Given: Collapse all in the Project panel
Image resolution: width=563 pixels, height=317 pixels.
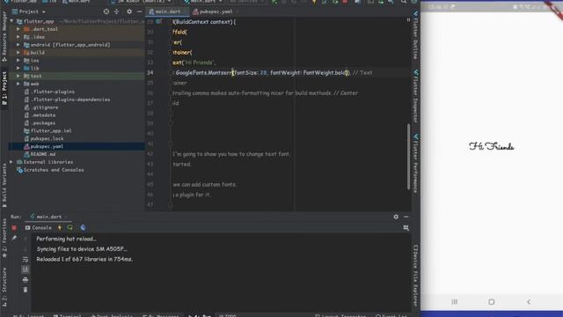Looking at the screenshot, I should [x=117, y=11].
